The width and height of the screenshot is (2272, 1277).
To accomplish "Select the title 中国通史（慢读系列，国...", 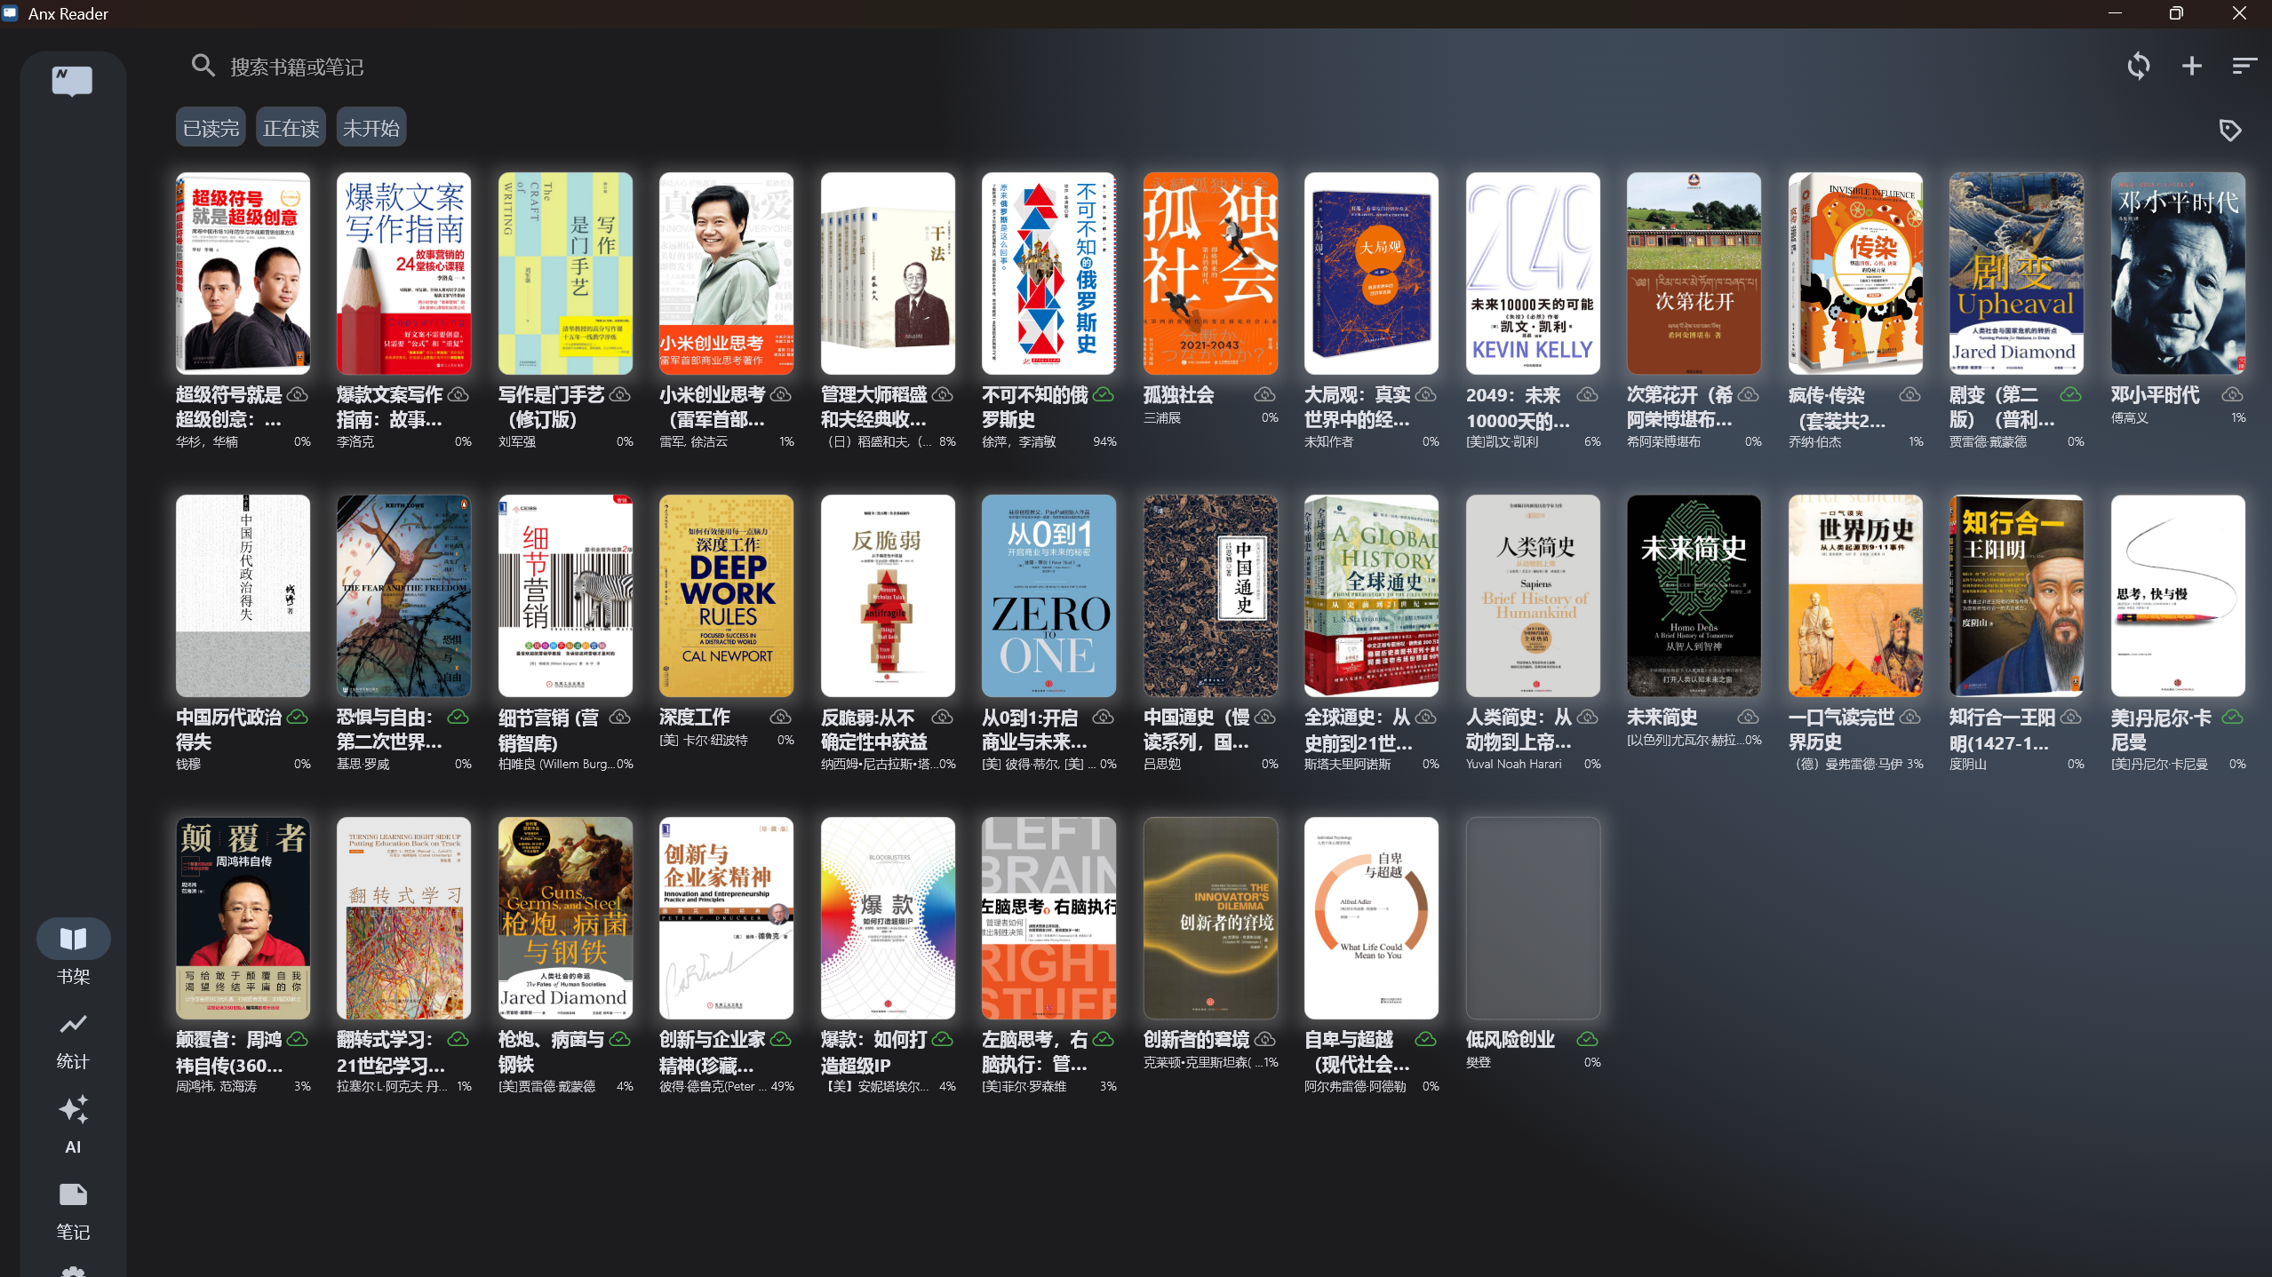I will click(x=1197, y=730).
